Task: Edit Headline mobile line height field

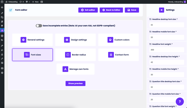Action: point(167,75)
